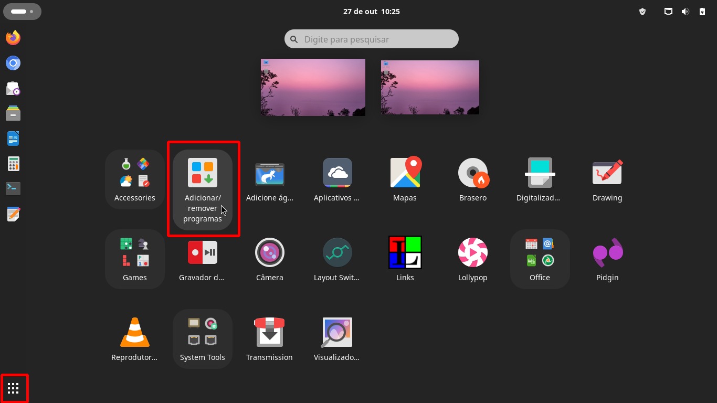
Task: Open the Links browser icon
Action: (405, 253)
